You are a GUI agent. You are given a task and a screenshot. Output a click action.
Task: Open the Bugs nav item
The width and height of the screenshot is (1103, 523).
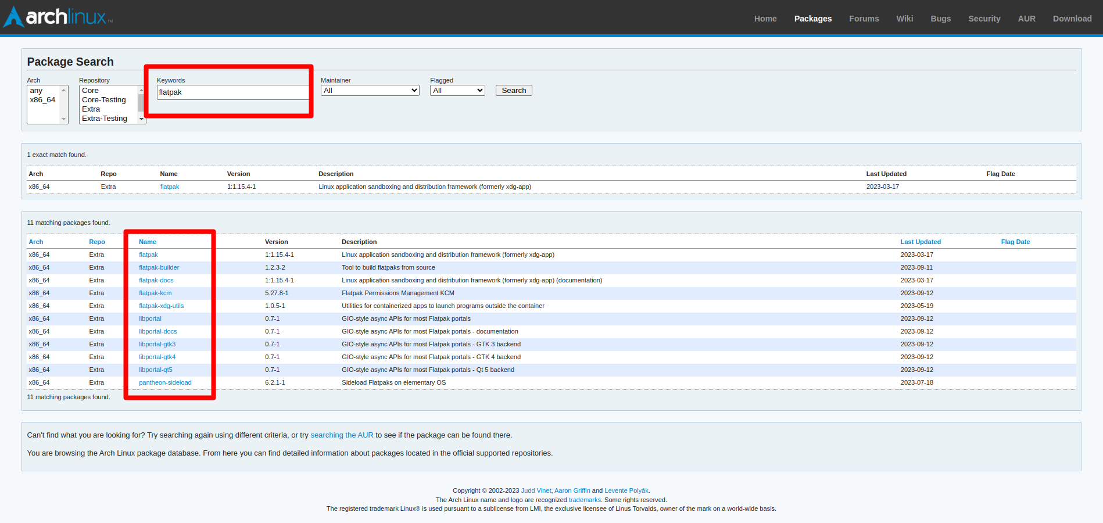(x=941, y=19)
